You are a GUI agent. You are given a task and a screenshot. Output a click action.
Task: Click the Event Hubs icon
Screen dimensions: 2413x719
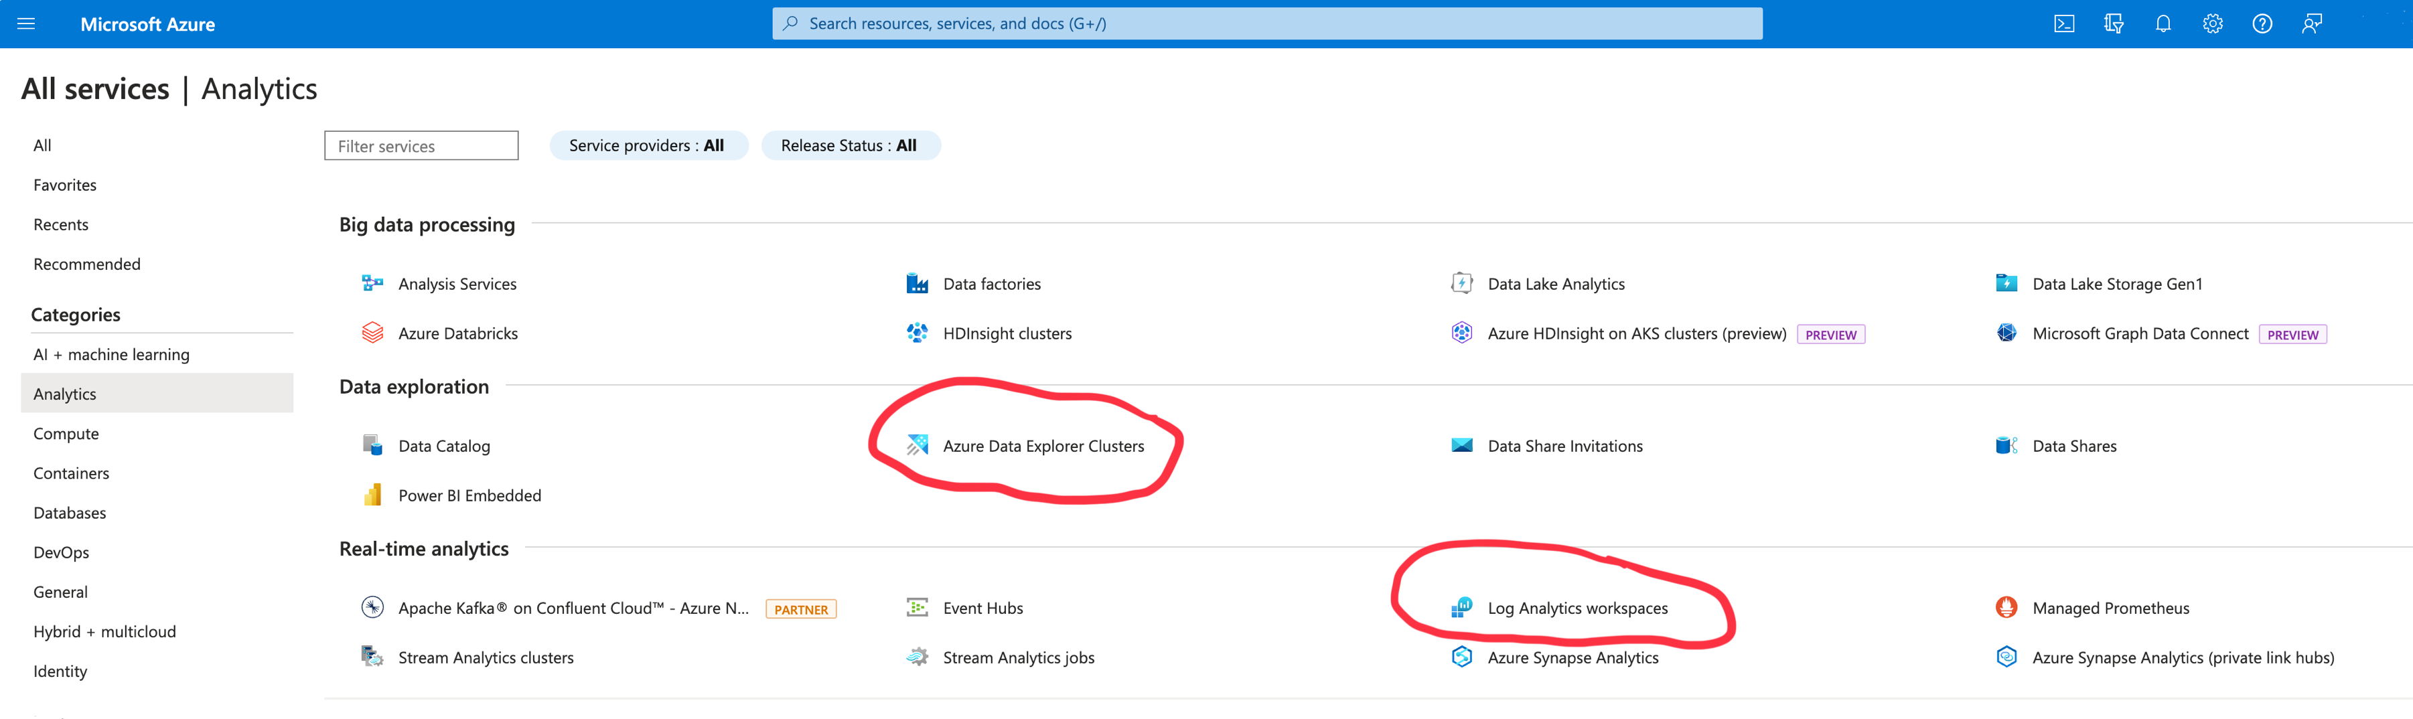[917, 607]
